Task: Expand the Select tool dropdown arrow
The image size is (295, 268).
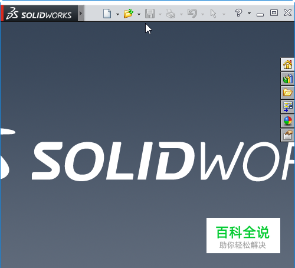Action: pos(224,14)
